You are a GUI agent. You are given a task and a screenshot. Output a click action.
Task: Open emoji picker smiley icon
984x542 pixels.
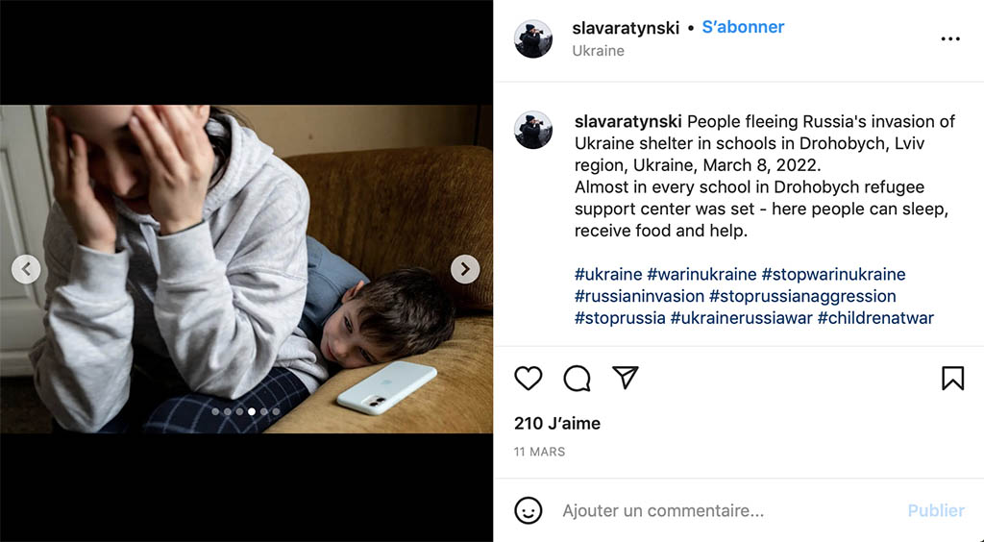point(528,510)
